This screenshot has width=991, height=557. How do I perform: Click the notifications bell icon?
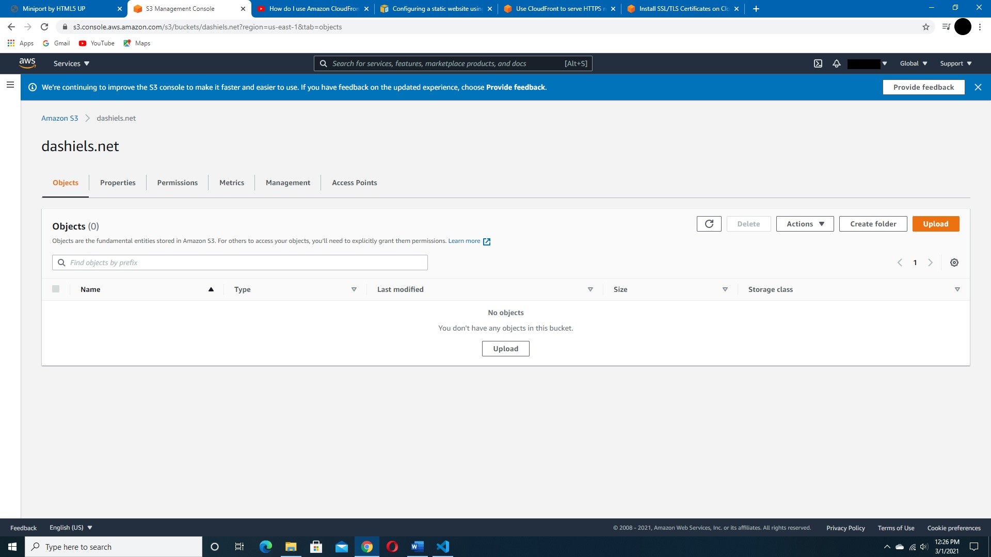[837, 63]
